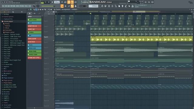Choose the select tool in playlist toolbar
194x109 pixels.
coord(47,9)
